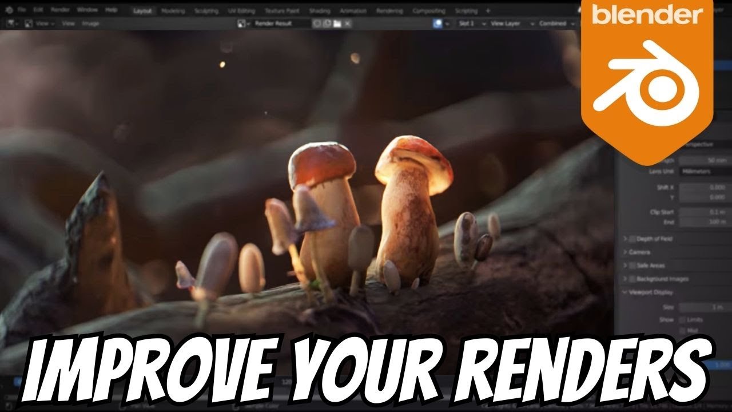Unlink Render Result with the X icon
This screenshot has height=412, width=732.
tap(347, 23)
